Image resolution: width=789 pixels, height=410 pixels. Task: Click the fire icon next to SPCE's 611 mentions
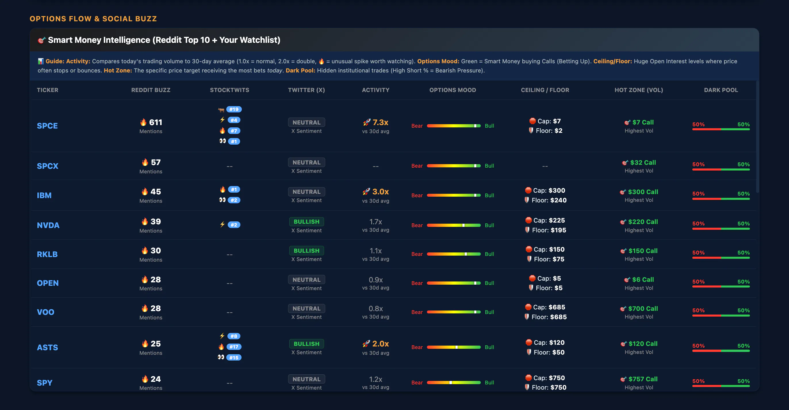click(143, 122)
